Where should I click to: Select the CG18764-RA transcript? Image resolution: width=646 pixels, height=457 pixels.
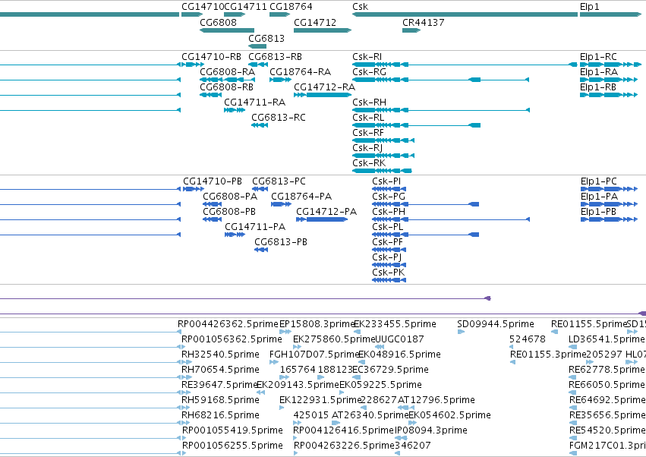tap(280, 80)
